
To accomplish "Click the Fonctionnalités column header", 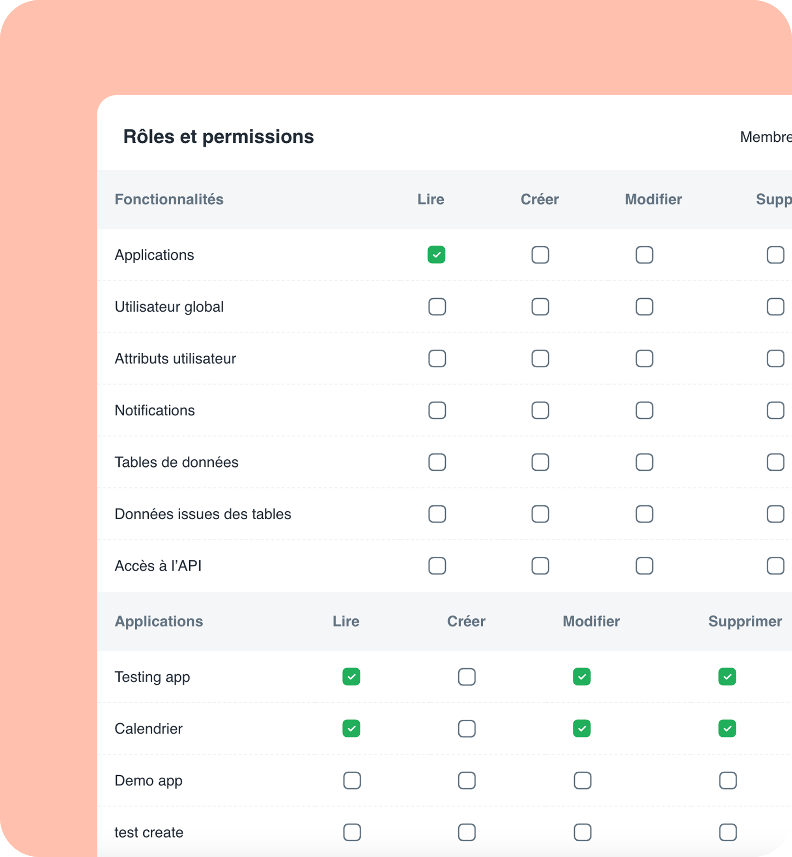I will tap(169, 199).
